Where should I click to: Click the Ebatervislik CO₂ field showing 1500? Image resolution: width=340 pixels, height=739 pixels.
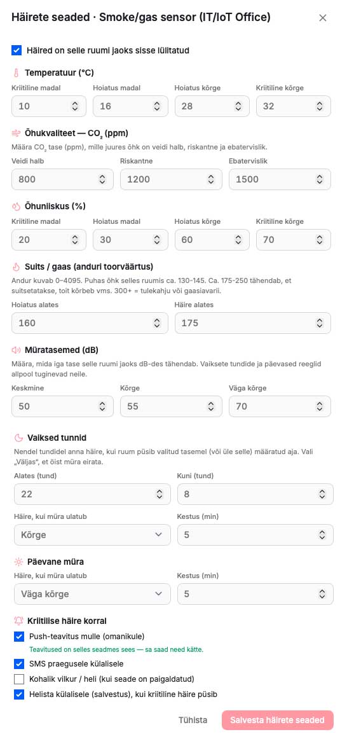[280, 179]
